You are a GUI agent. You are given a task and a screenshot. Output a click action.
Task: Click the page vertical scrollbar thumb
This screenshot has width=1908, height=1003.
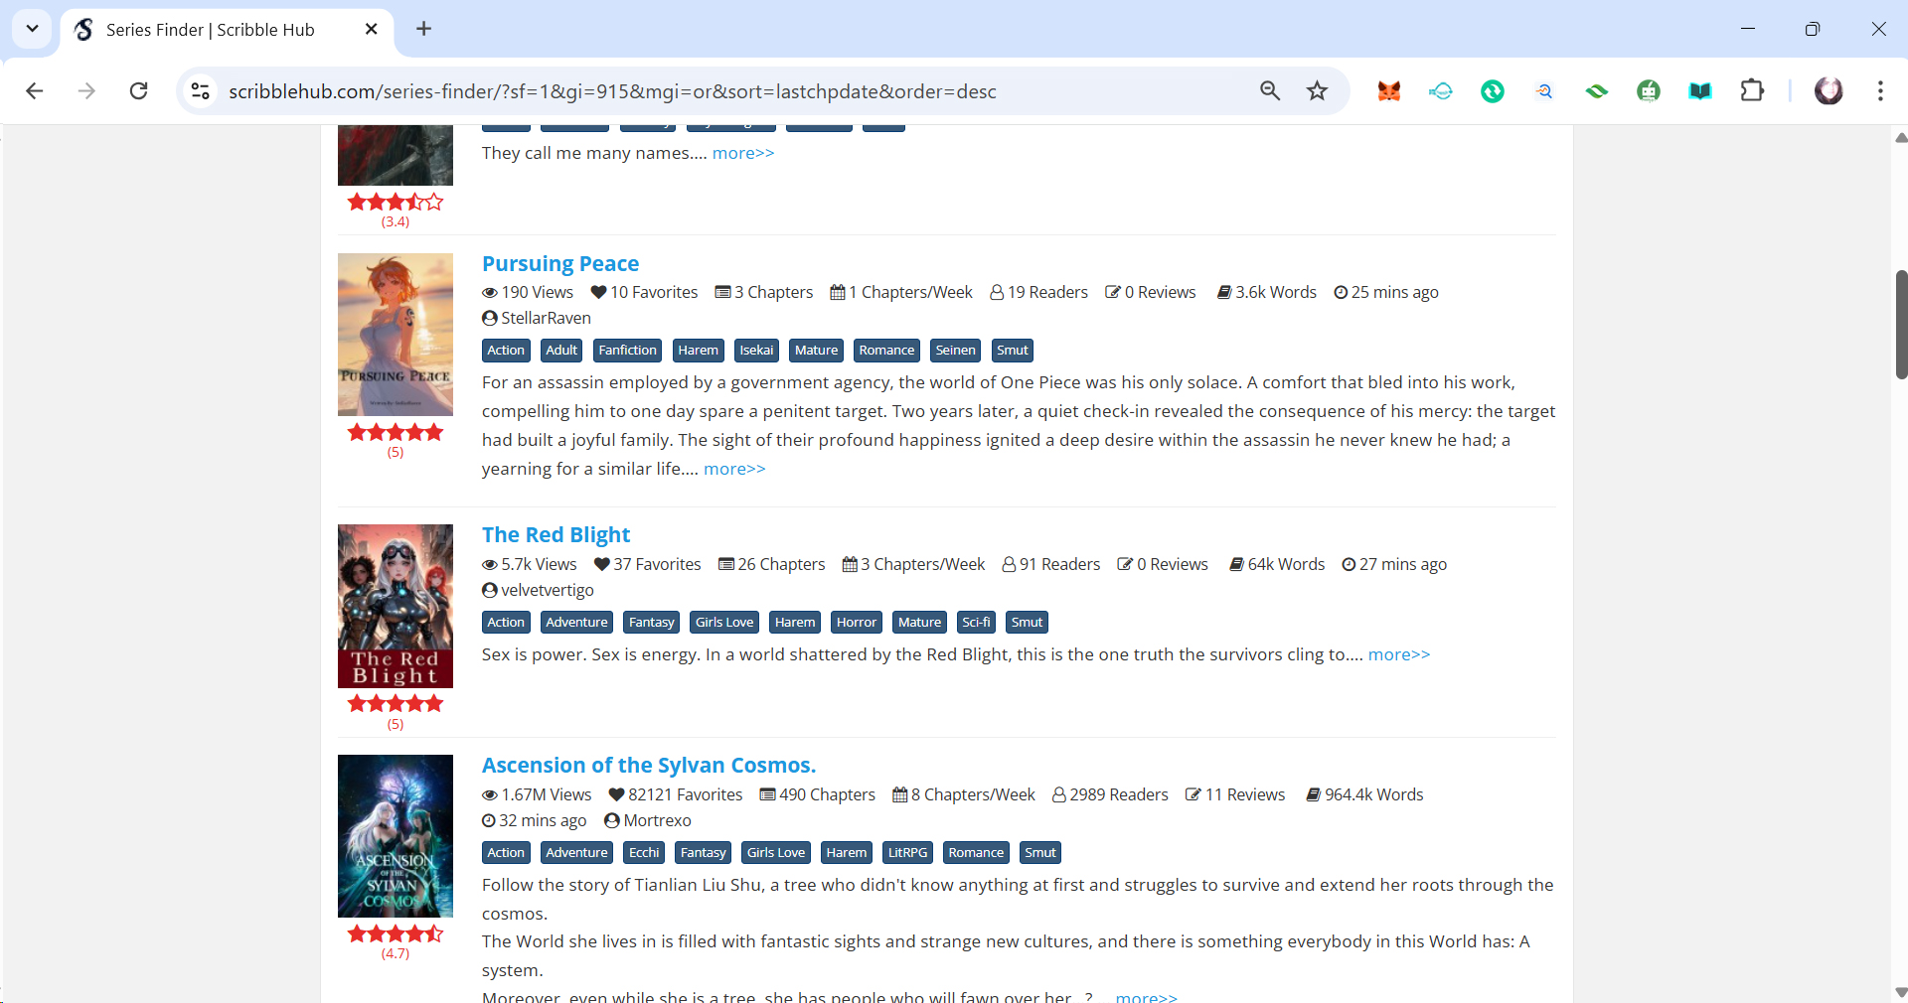tap(1900, 324)
